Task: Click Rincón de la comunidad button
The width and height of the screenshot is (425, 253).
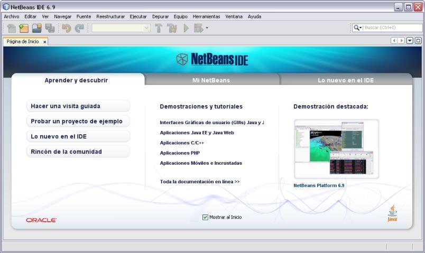Action: [x=78, y=152]
